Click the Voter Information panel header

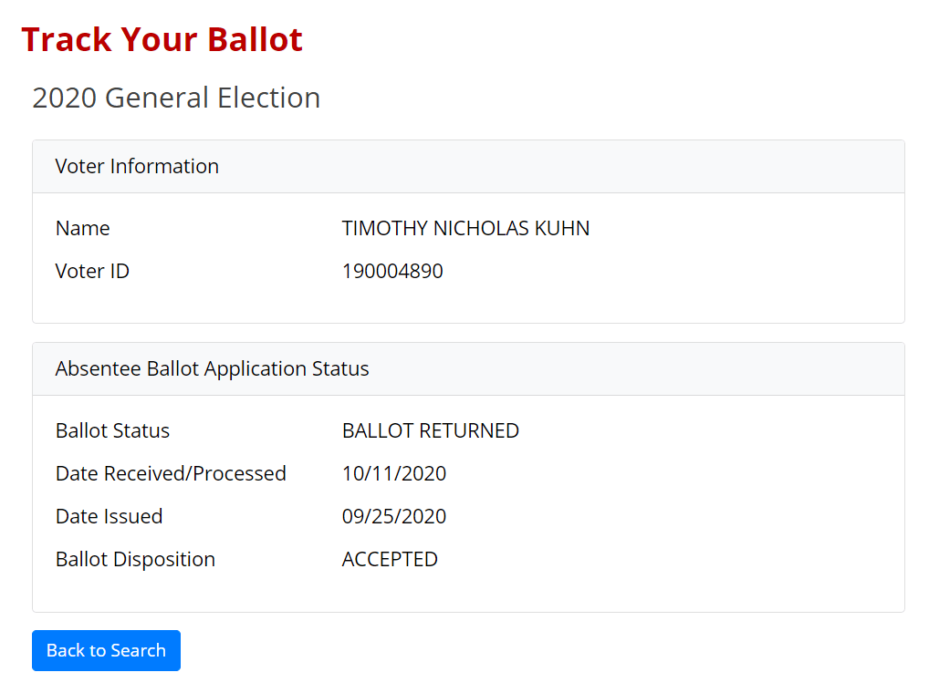click(137, 166)
